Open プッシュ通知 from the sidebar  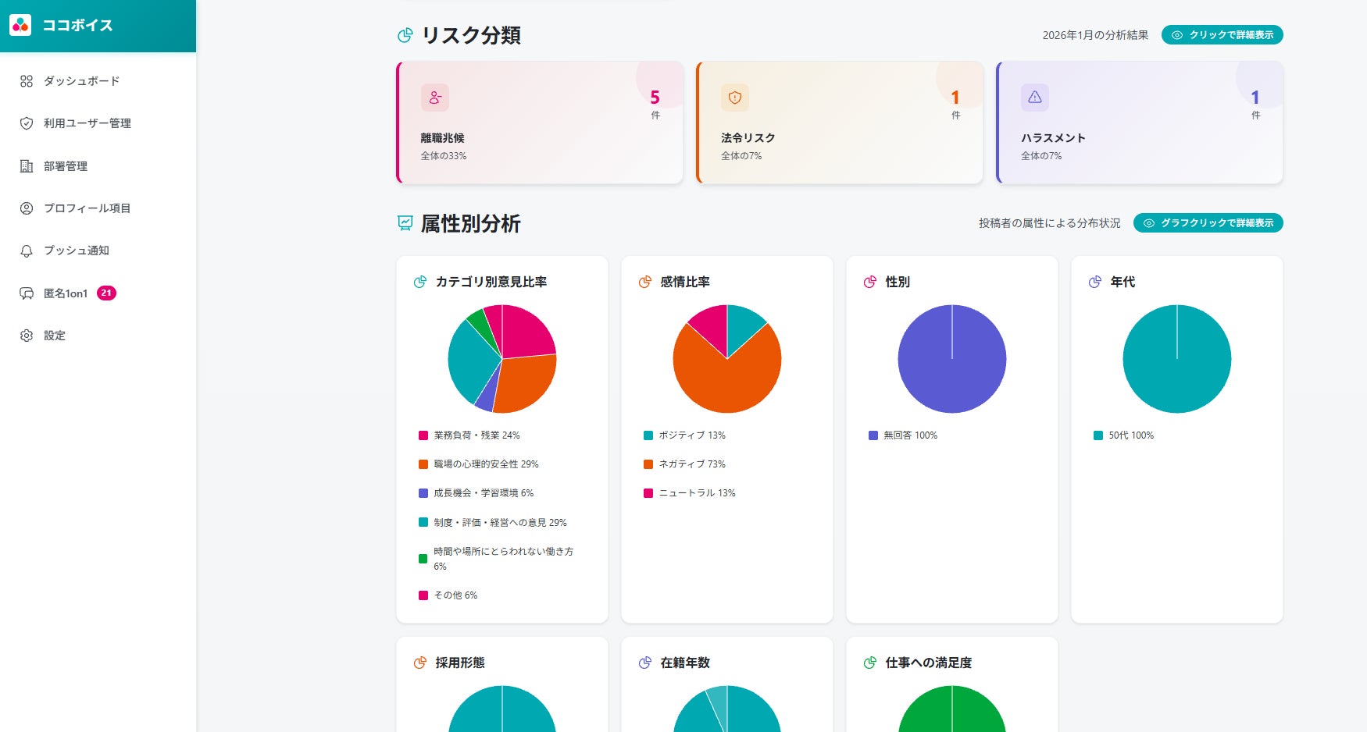tap(98, 251)
